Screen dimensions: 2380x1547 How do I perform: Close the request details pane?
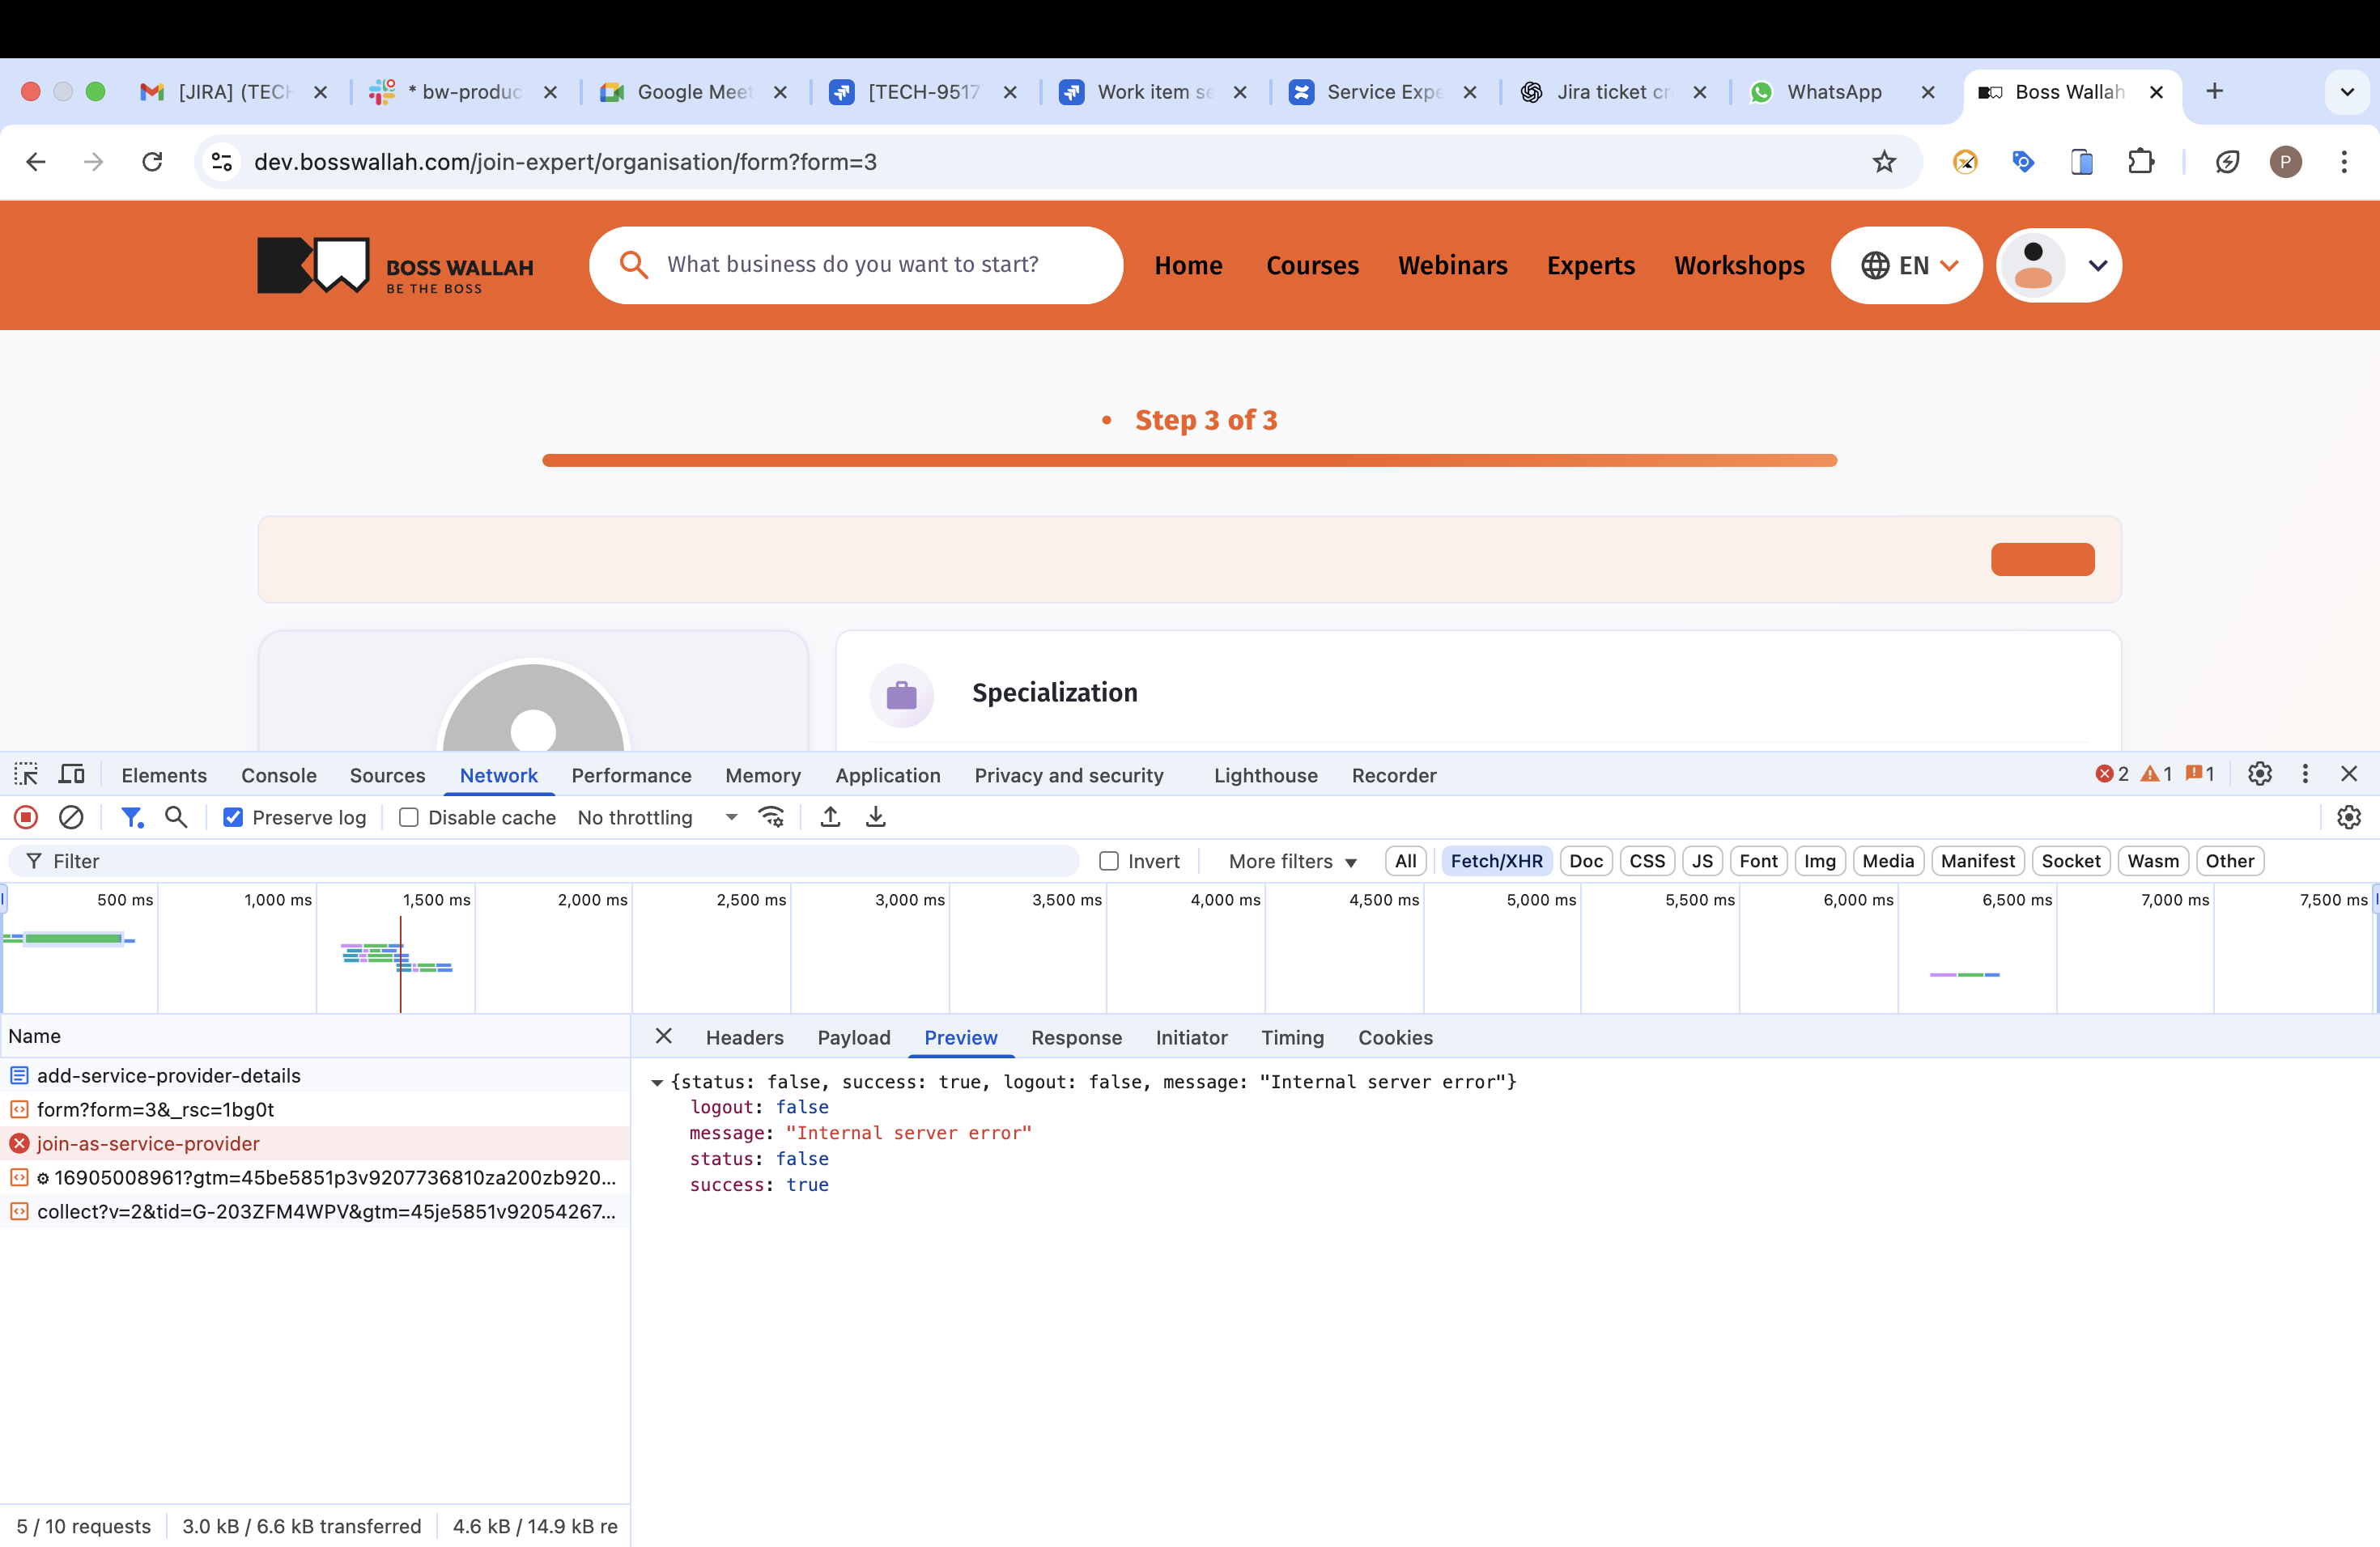pos(664,1036)
